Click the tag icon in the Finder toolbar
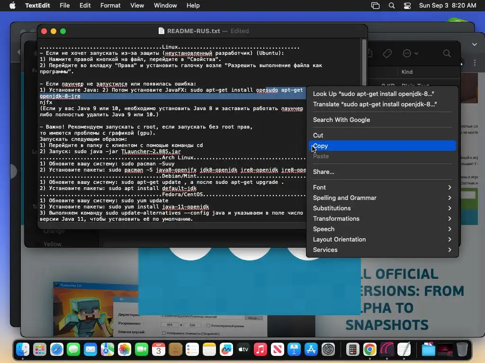The height and width of the screenshot is (363, 485). tap(387, 54)
